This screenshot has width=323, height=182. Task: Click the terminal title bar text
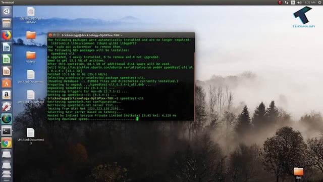(92, 35)
